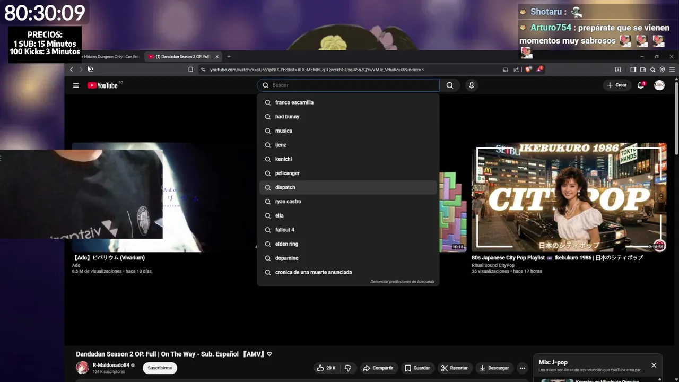679x382 pixels.
Task: Close the Dandadan Season 2 OP tab
Action: (x=217, y=57)
